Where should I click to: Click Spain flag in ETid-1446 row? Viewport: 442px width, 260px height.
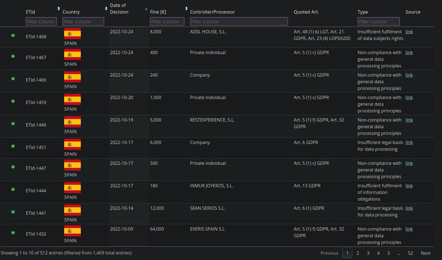pyautogui.click(x=73, y=122)
